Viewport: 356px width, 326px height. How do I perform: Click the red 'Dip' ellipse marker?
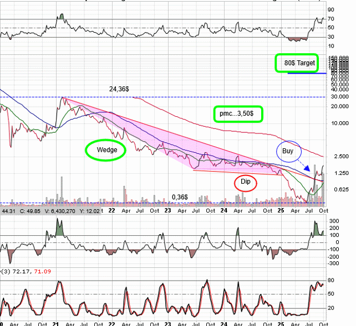coord(245,182)
